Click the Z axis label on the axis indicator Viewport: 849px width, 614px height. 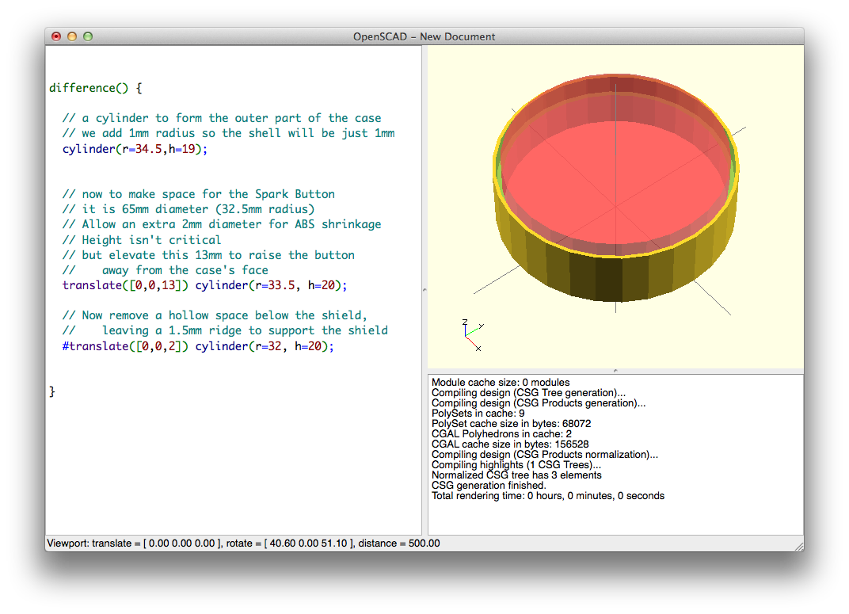(465, 322)
